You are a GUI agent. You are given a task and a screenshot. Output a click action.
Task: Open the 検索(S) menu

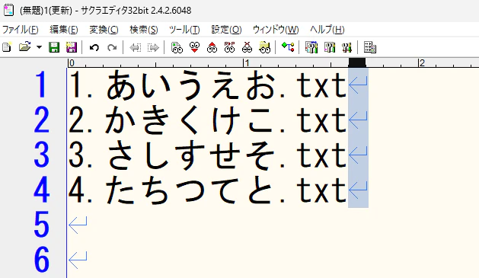[x=144, y=30]
